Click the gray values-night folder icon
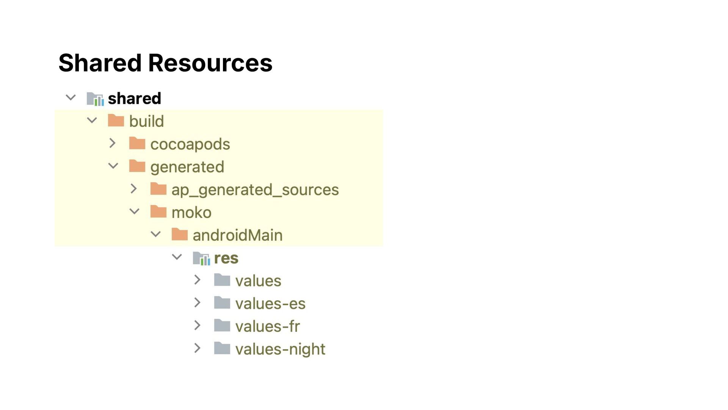 (222, 348)
